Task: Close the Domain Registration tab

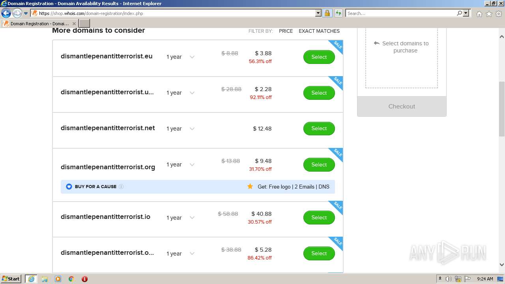Action: click(x=74, y=24)
